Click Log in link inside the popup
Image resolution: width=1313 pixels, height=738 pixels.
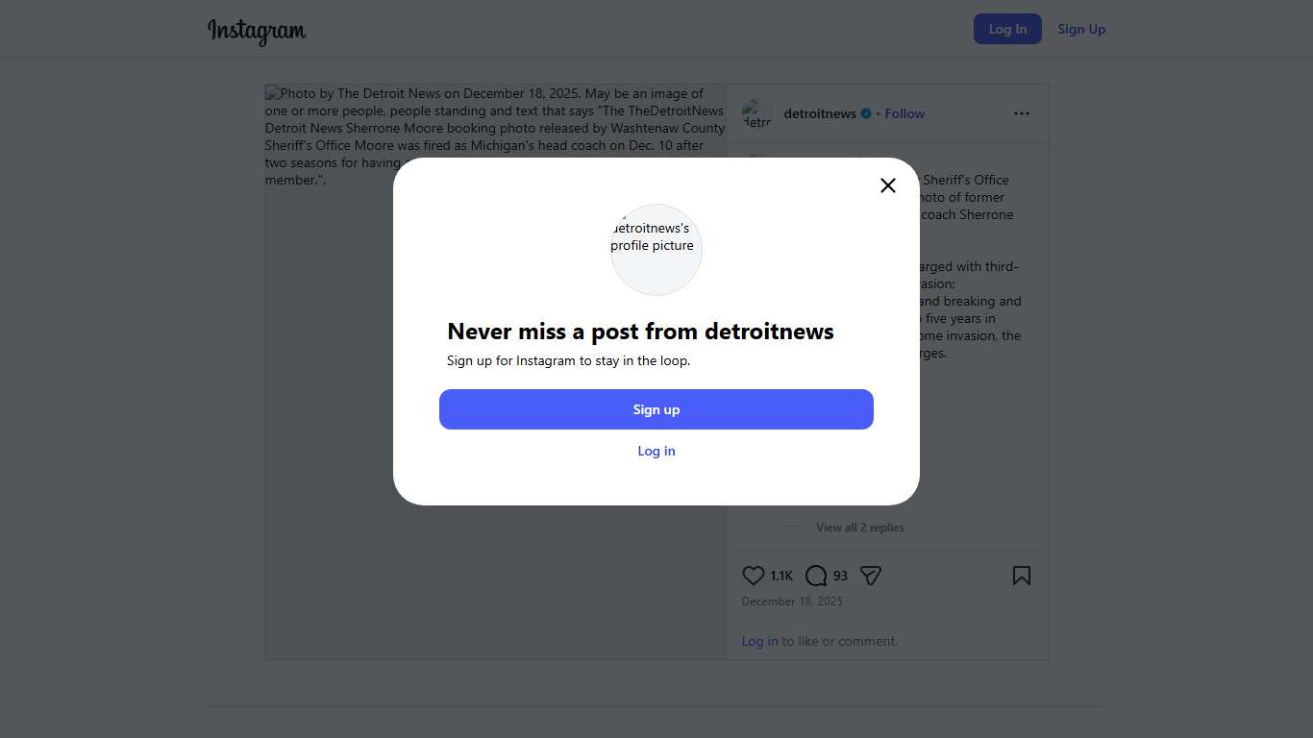tap(656, 451)
